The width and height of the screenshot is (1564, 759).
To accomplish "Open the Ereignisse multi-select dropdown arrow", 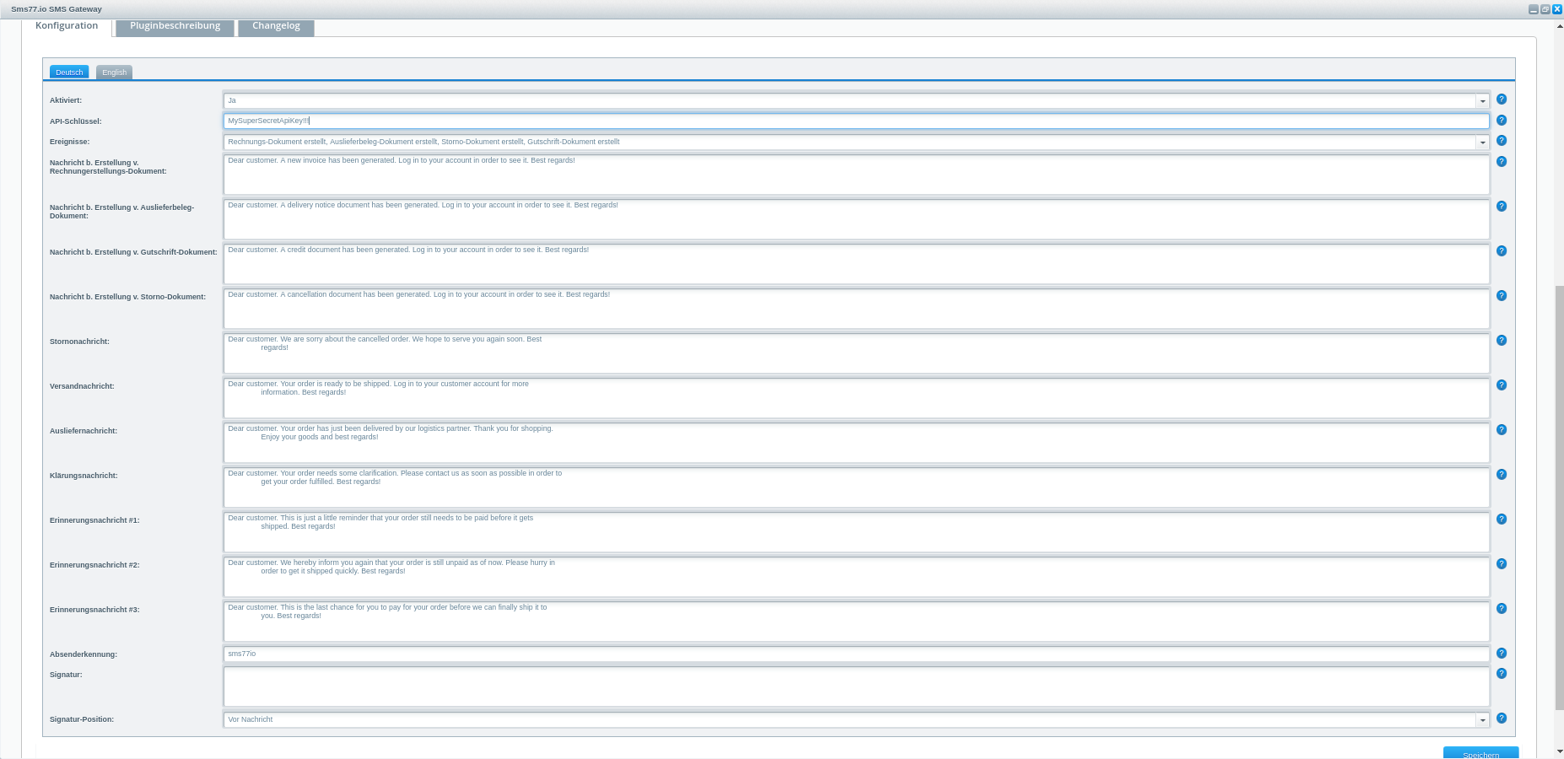I will (1482, 143).
